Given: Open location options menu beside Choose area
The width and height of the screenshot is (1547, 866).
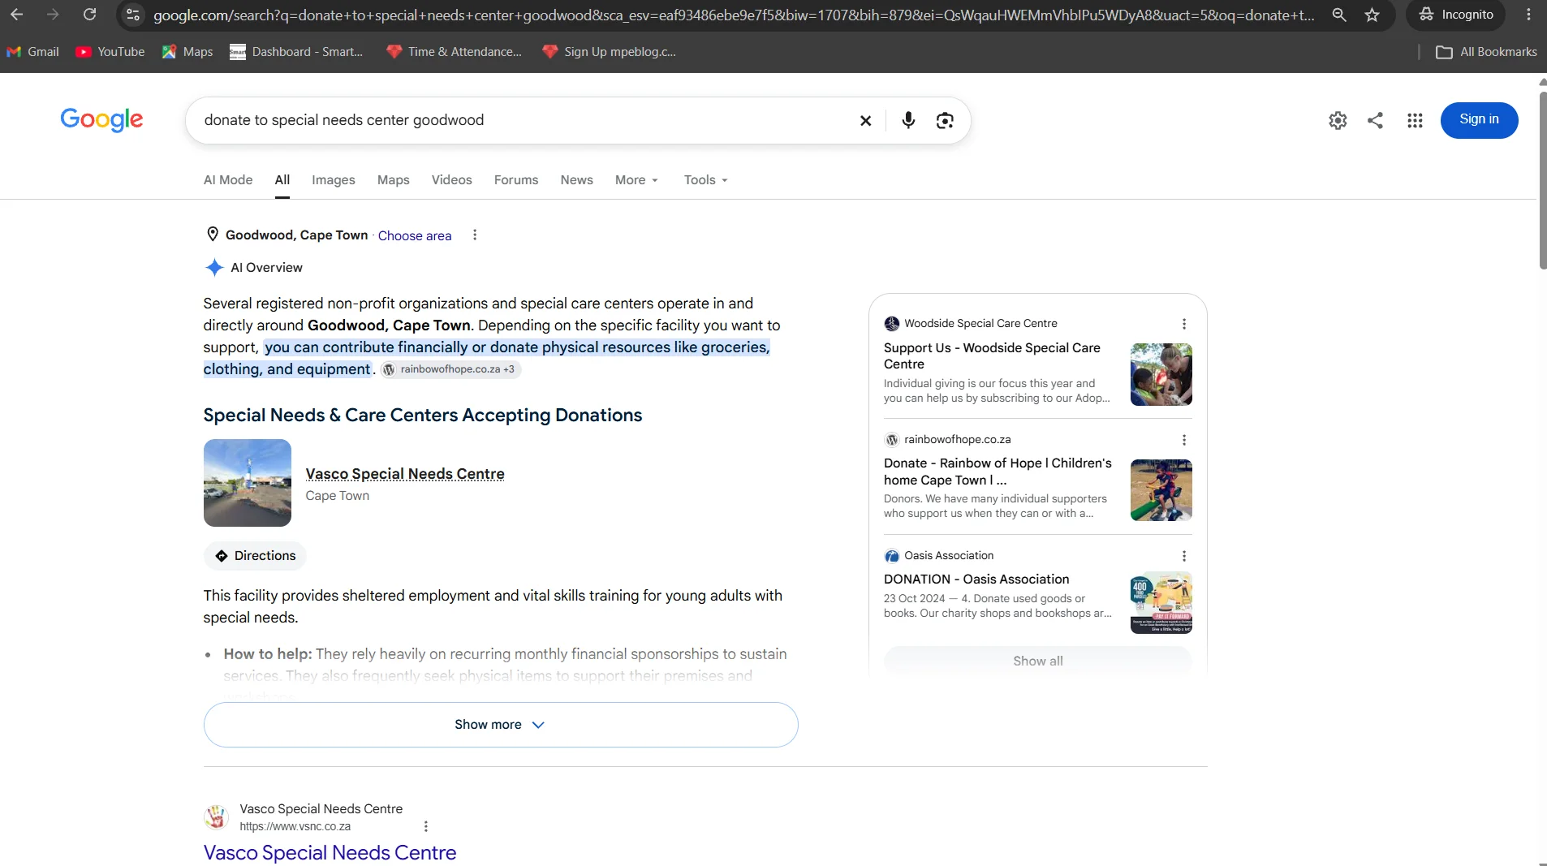Looking at the screenshot, I should (475, 235).
